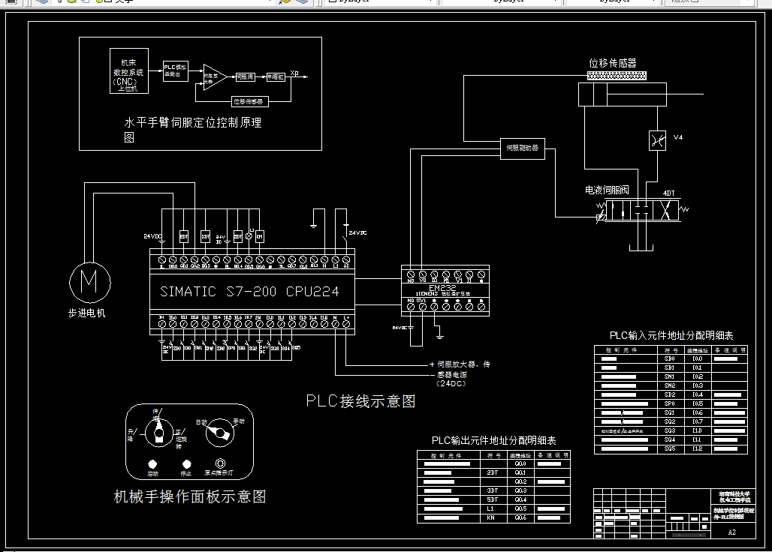Click the 步进电机 label
Viewport: 772px width, 552px height.
point(86,313)
